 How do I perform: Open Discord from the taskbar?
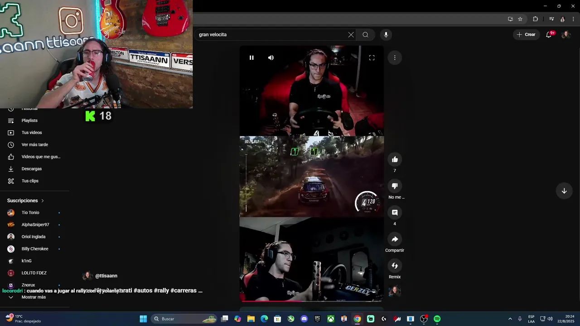[304, 319]
